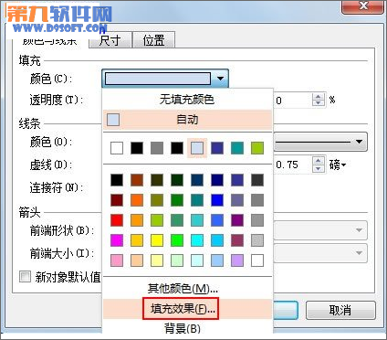The height and width of the screenshot is (340, 387).
Task: Select the white swatch in the top row
Action: (x=117, y=148)
